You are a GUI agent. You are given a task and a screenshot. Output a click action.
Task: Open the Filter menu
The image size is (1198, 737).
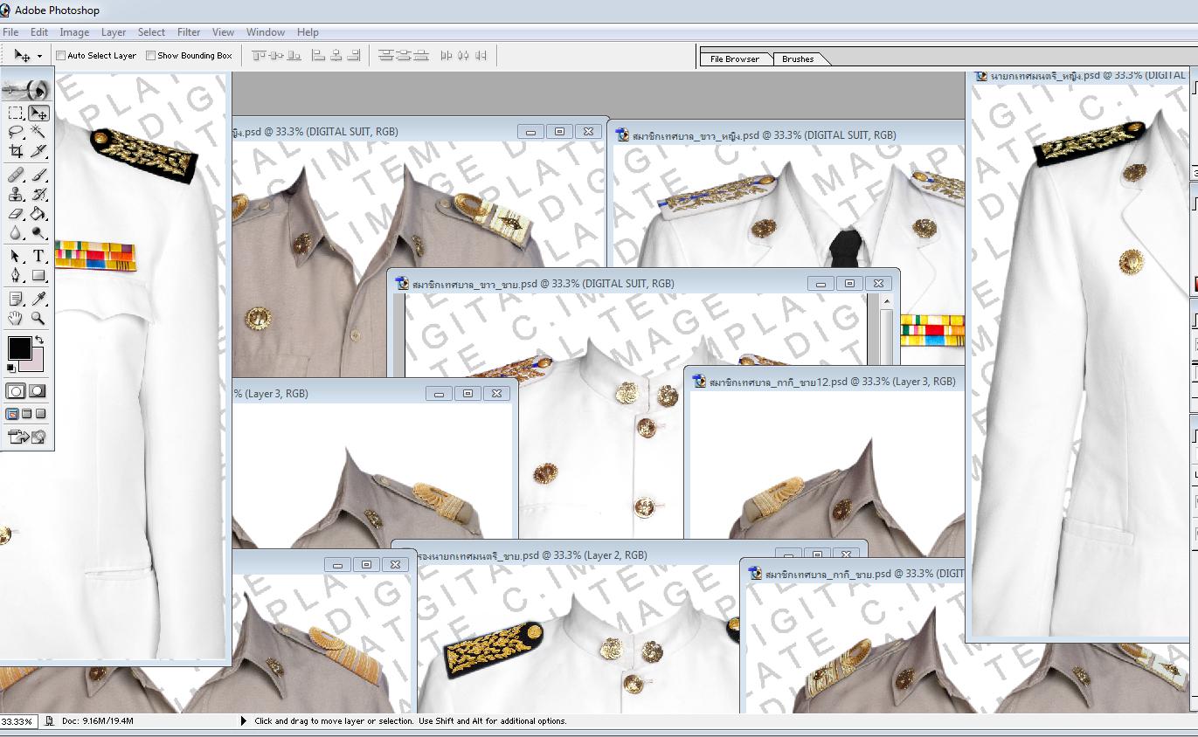click(x=189, y=32)
